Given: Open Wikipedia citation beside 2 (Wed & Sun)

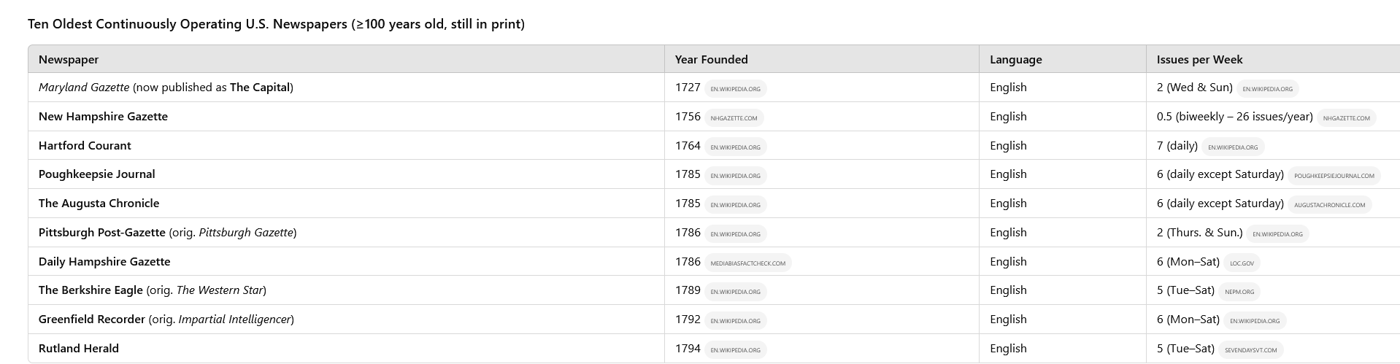Looking at the screenshot, I should 1267,89.
